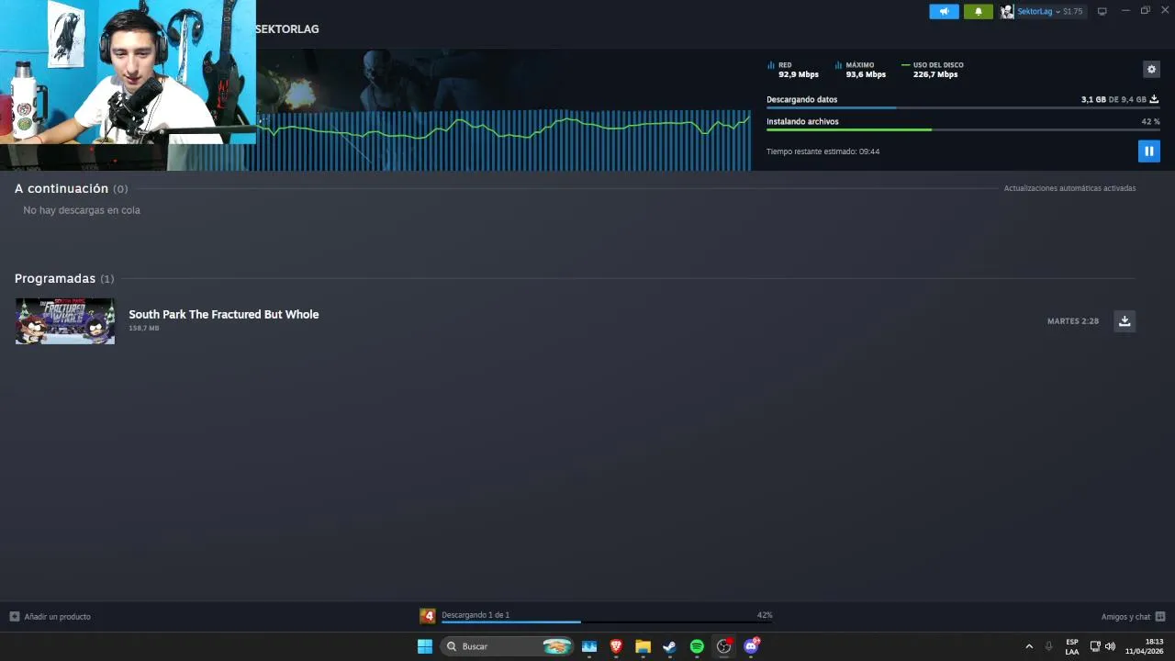Click the downloading game icon in status bar
The height and width of the screenshot is (661, 1175).
tap(428, 616)
